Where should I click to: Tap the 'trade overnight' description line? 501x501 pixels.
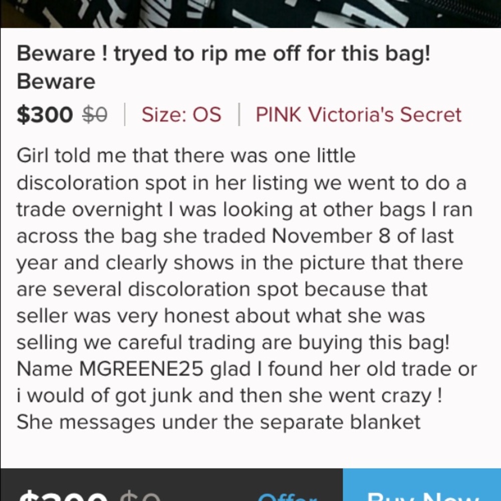tap(244, 209)
